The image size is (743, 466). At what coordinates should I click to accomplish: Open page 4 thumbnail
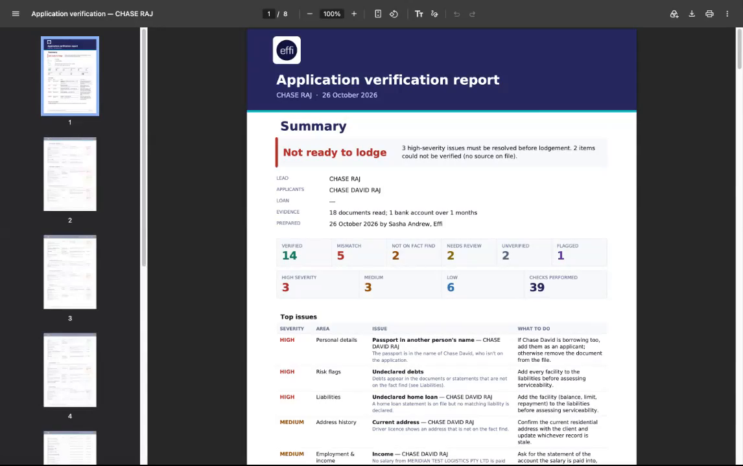[x=70, y=370]
